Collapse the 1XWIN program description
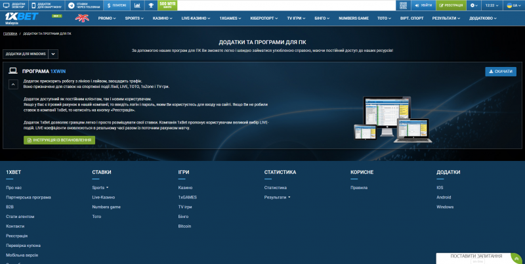525x264 pixels. [x=13, y=85]
